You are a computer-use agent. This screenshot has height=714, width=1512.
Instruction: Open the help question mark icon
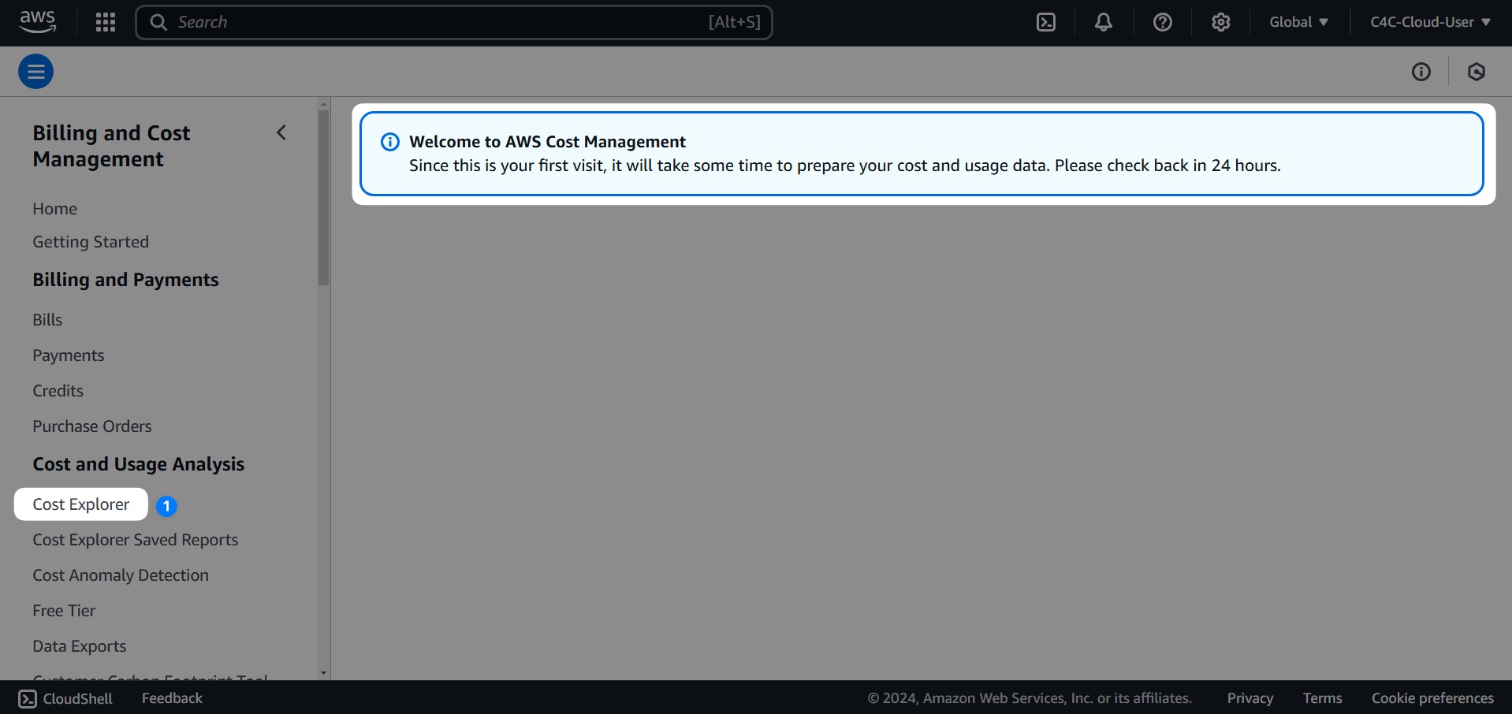pos(1162,22)
